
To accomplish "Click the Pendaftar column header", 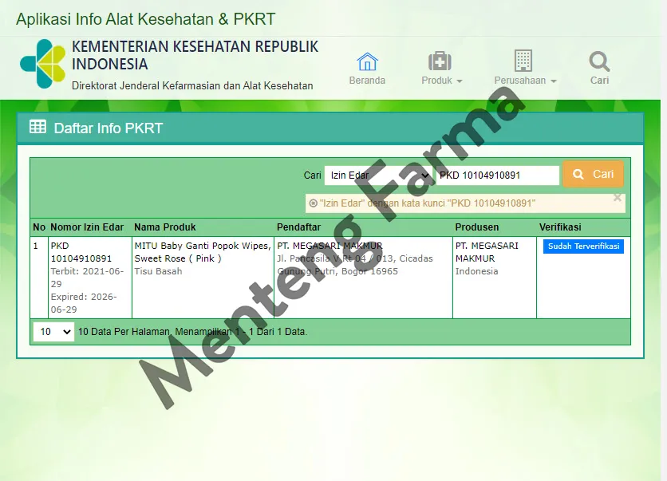I will tap(298, 227).
